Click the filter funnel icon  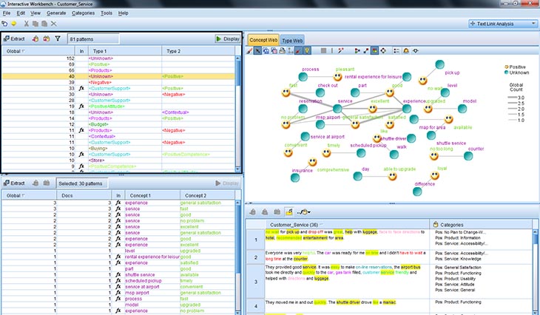(x=58, y=38)
